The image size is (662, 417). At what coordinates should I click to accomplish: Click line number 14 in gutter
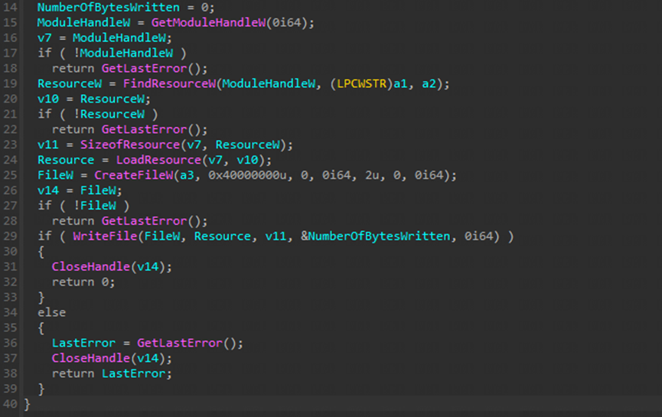[10, 7]
